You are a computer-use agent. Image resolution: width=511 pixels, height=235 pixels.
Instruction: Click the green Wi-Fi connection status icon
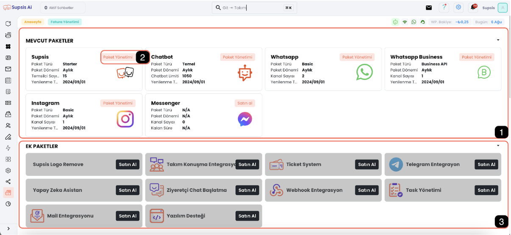coord(405,22)
